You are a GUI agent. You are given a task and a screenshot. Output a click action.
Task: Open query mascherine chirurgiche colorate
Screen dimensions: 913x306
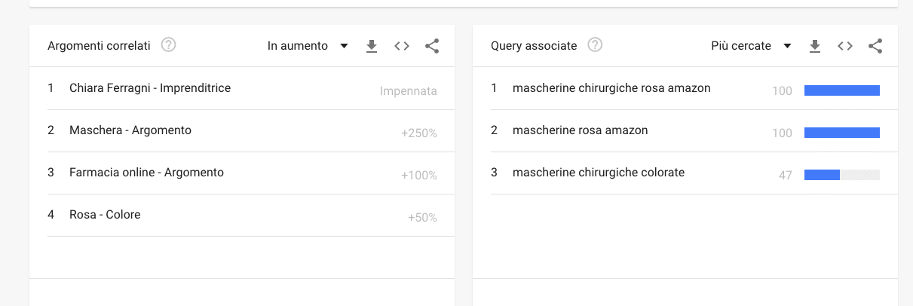coord(599,173)
